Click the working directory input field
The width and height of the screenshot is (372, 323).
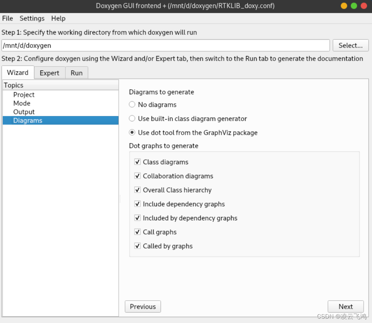[166, 46]
